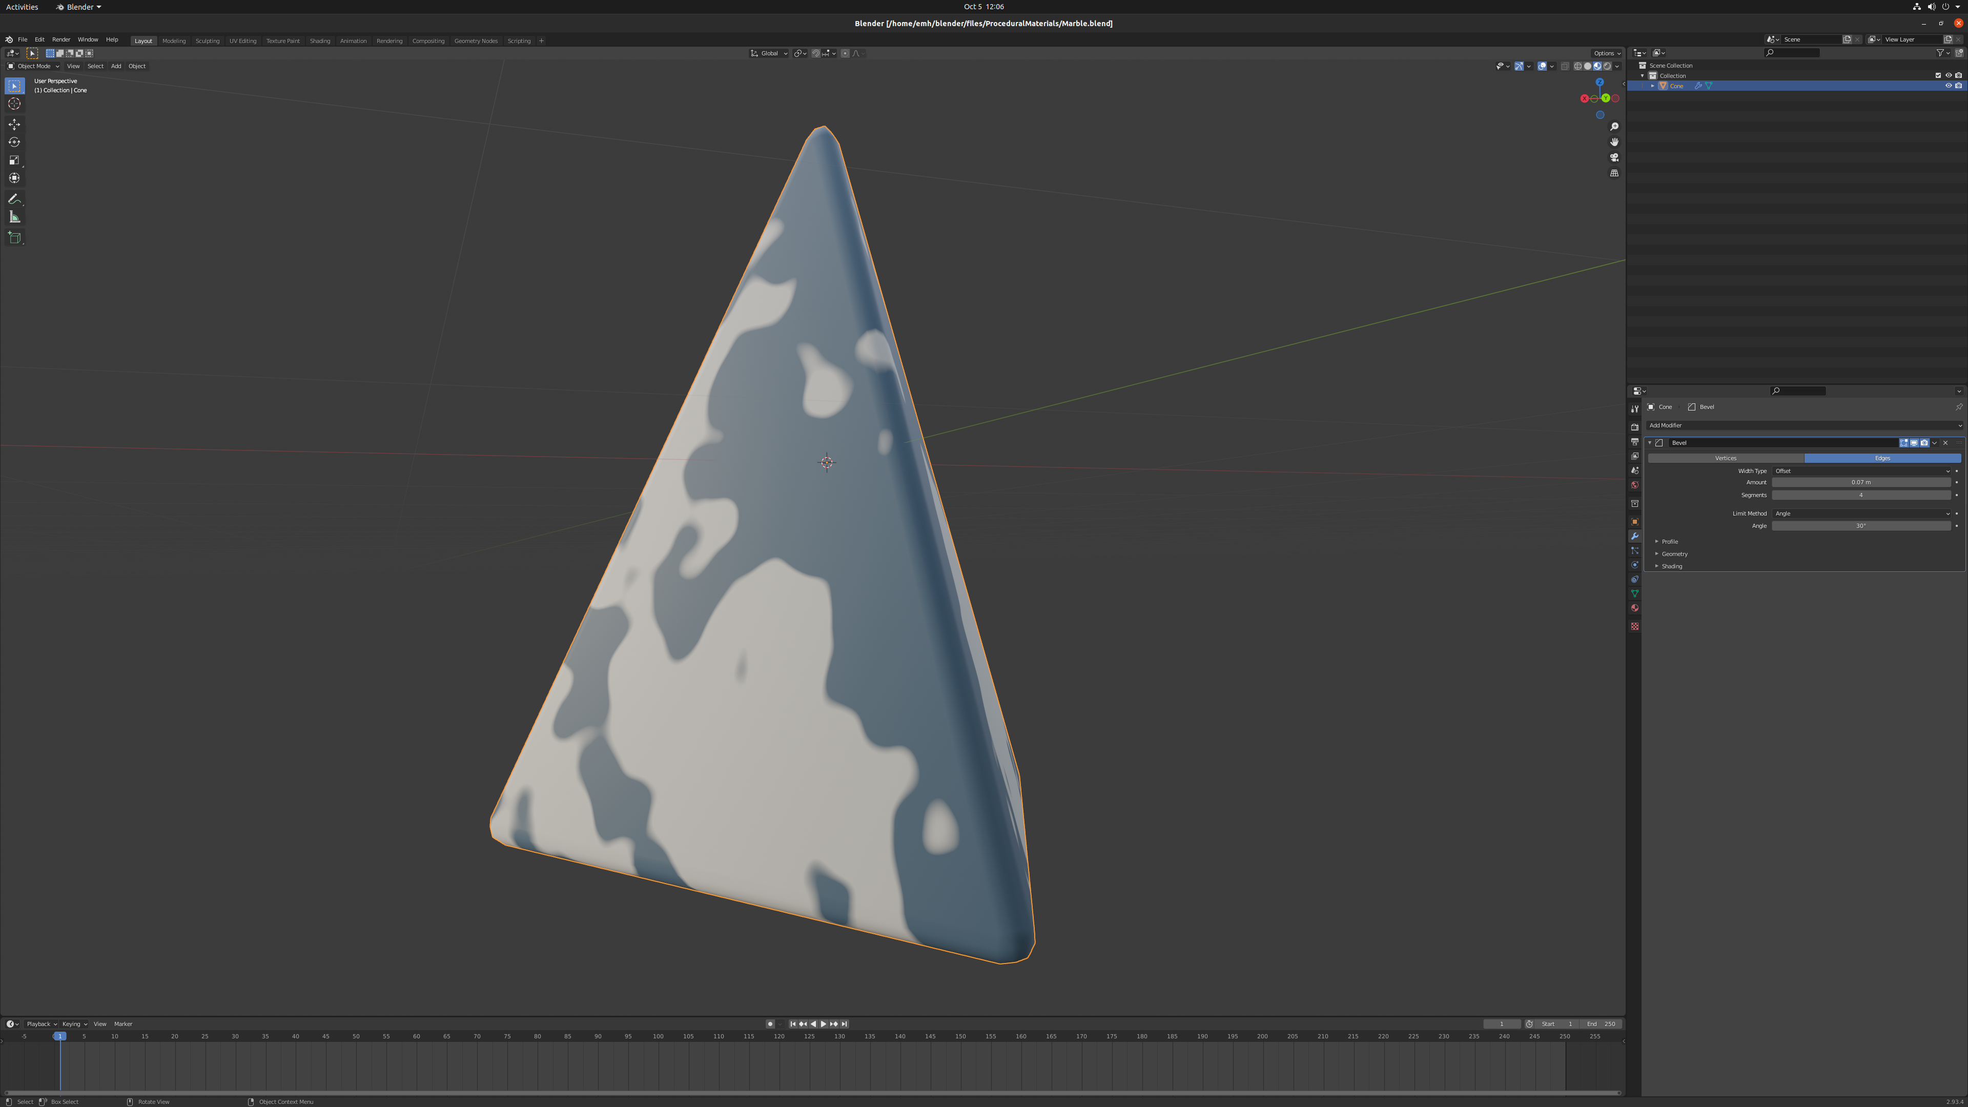Open the Particles properties tab

pyautogui.click(x=1634, y=551)
